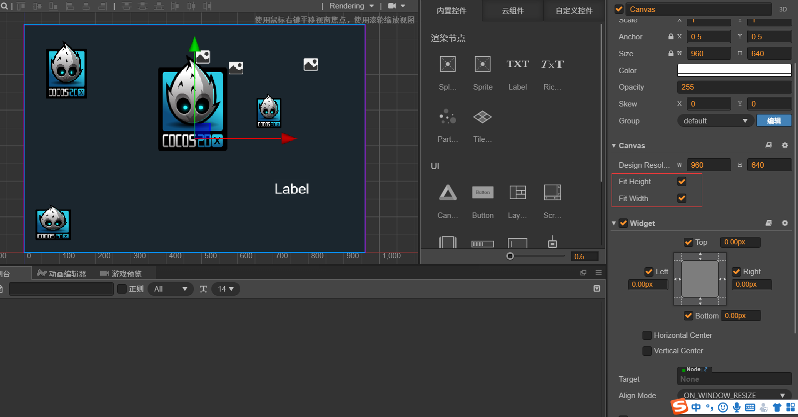This screenshot has height=417, width=798.
Task: Open the white Color swatch picker
Action: pos(734,70)
